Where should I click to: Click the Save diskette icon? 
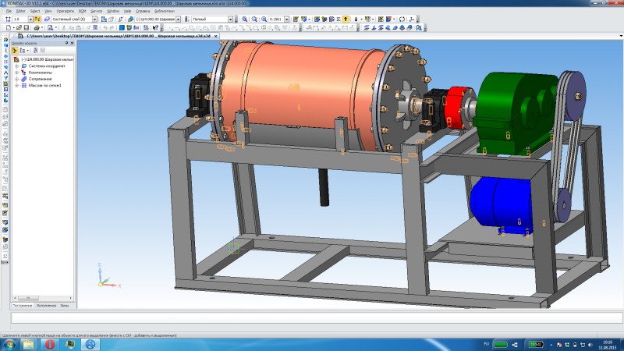pos(27,27)
